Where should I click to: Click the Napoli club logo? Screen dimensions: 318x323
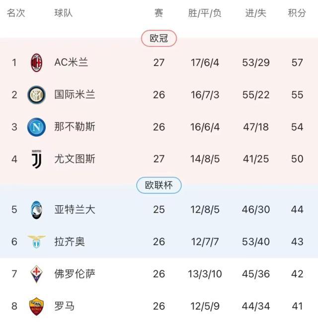click(36, 127)
